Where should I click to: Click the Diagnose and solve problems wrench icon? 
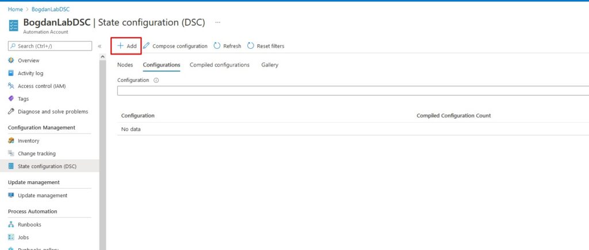(11, 111)
